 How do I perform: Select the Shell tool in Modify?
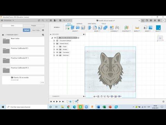[100, 27]
